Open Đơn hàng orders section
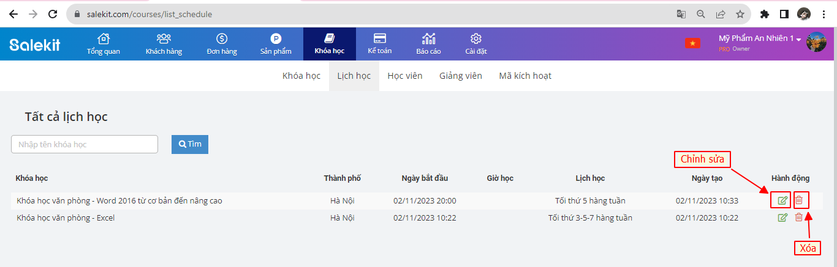The width and height of the screenshot is (837, 267). 222,44
